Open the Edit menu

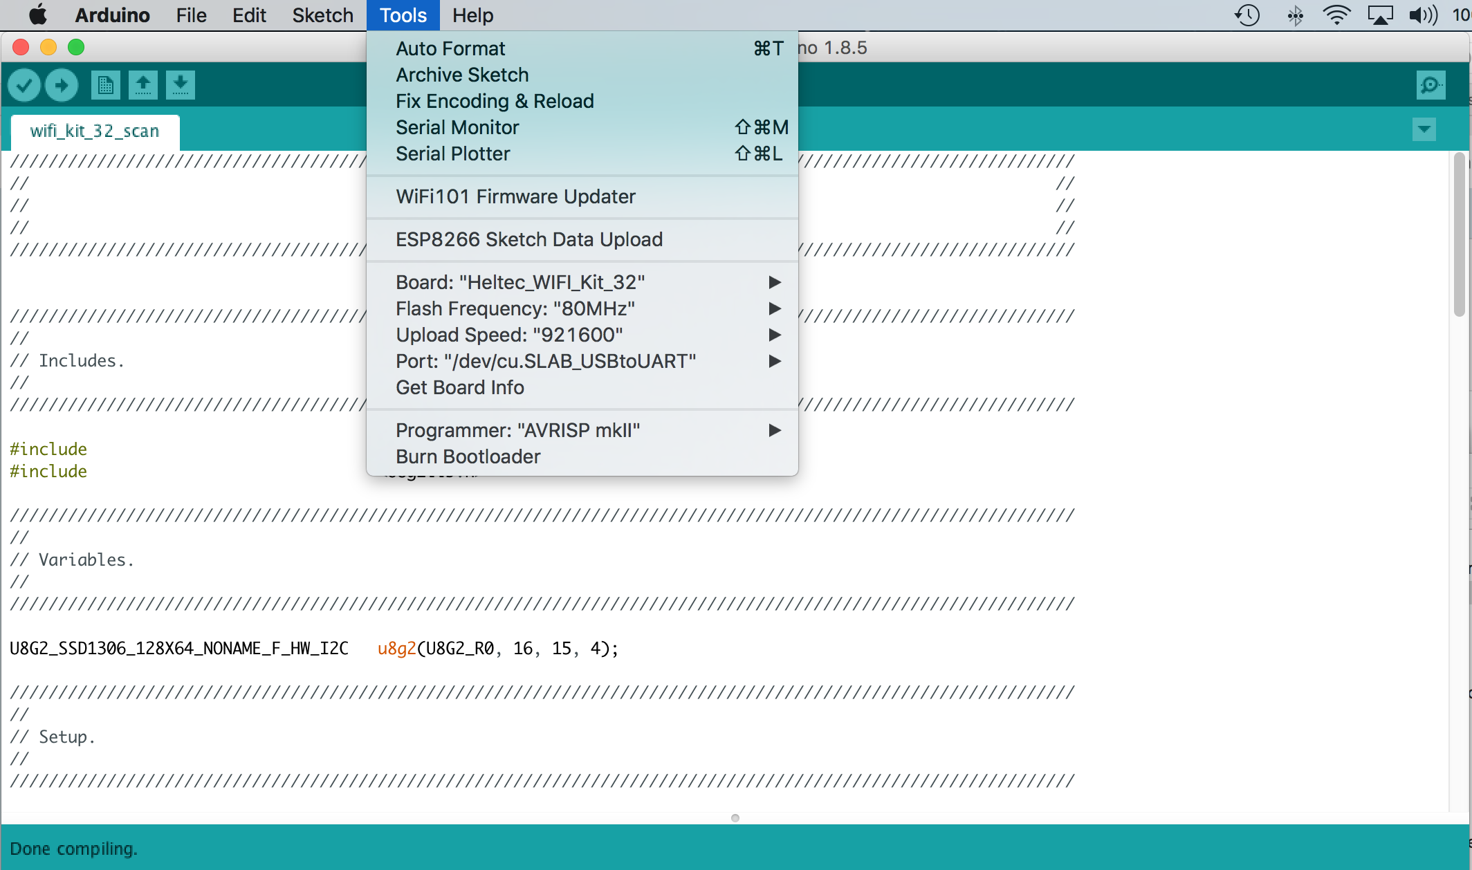[x=249, y=15]
